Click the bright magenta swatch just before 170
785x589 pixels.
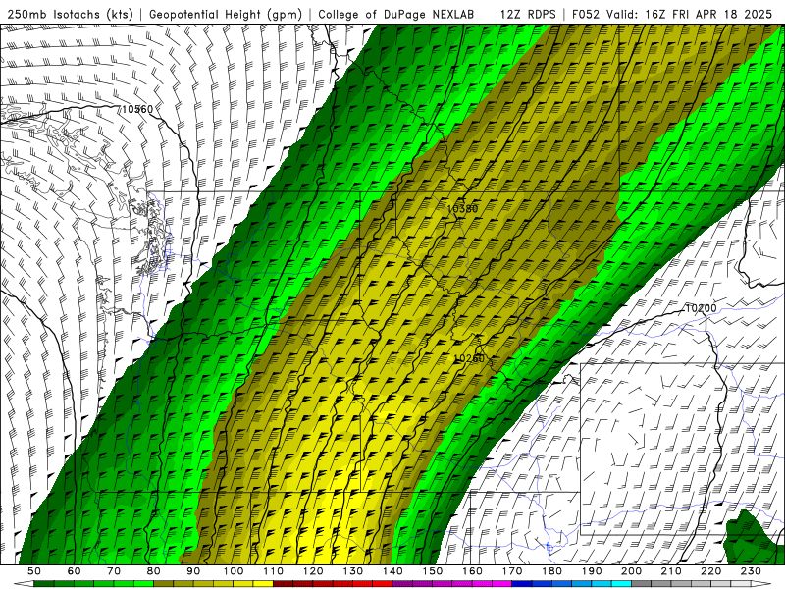tap(502, 583)
